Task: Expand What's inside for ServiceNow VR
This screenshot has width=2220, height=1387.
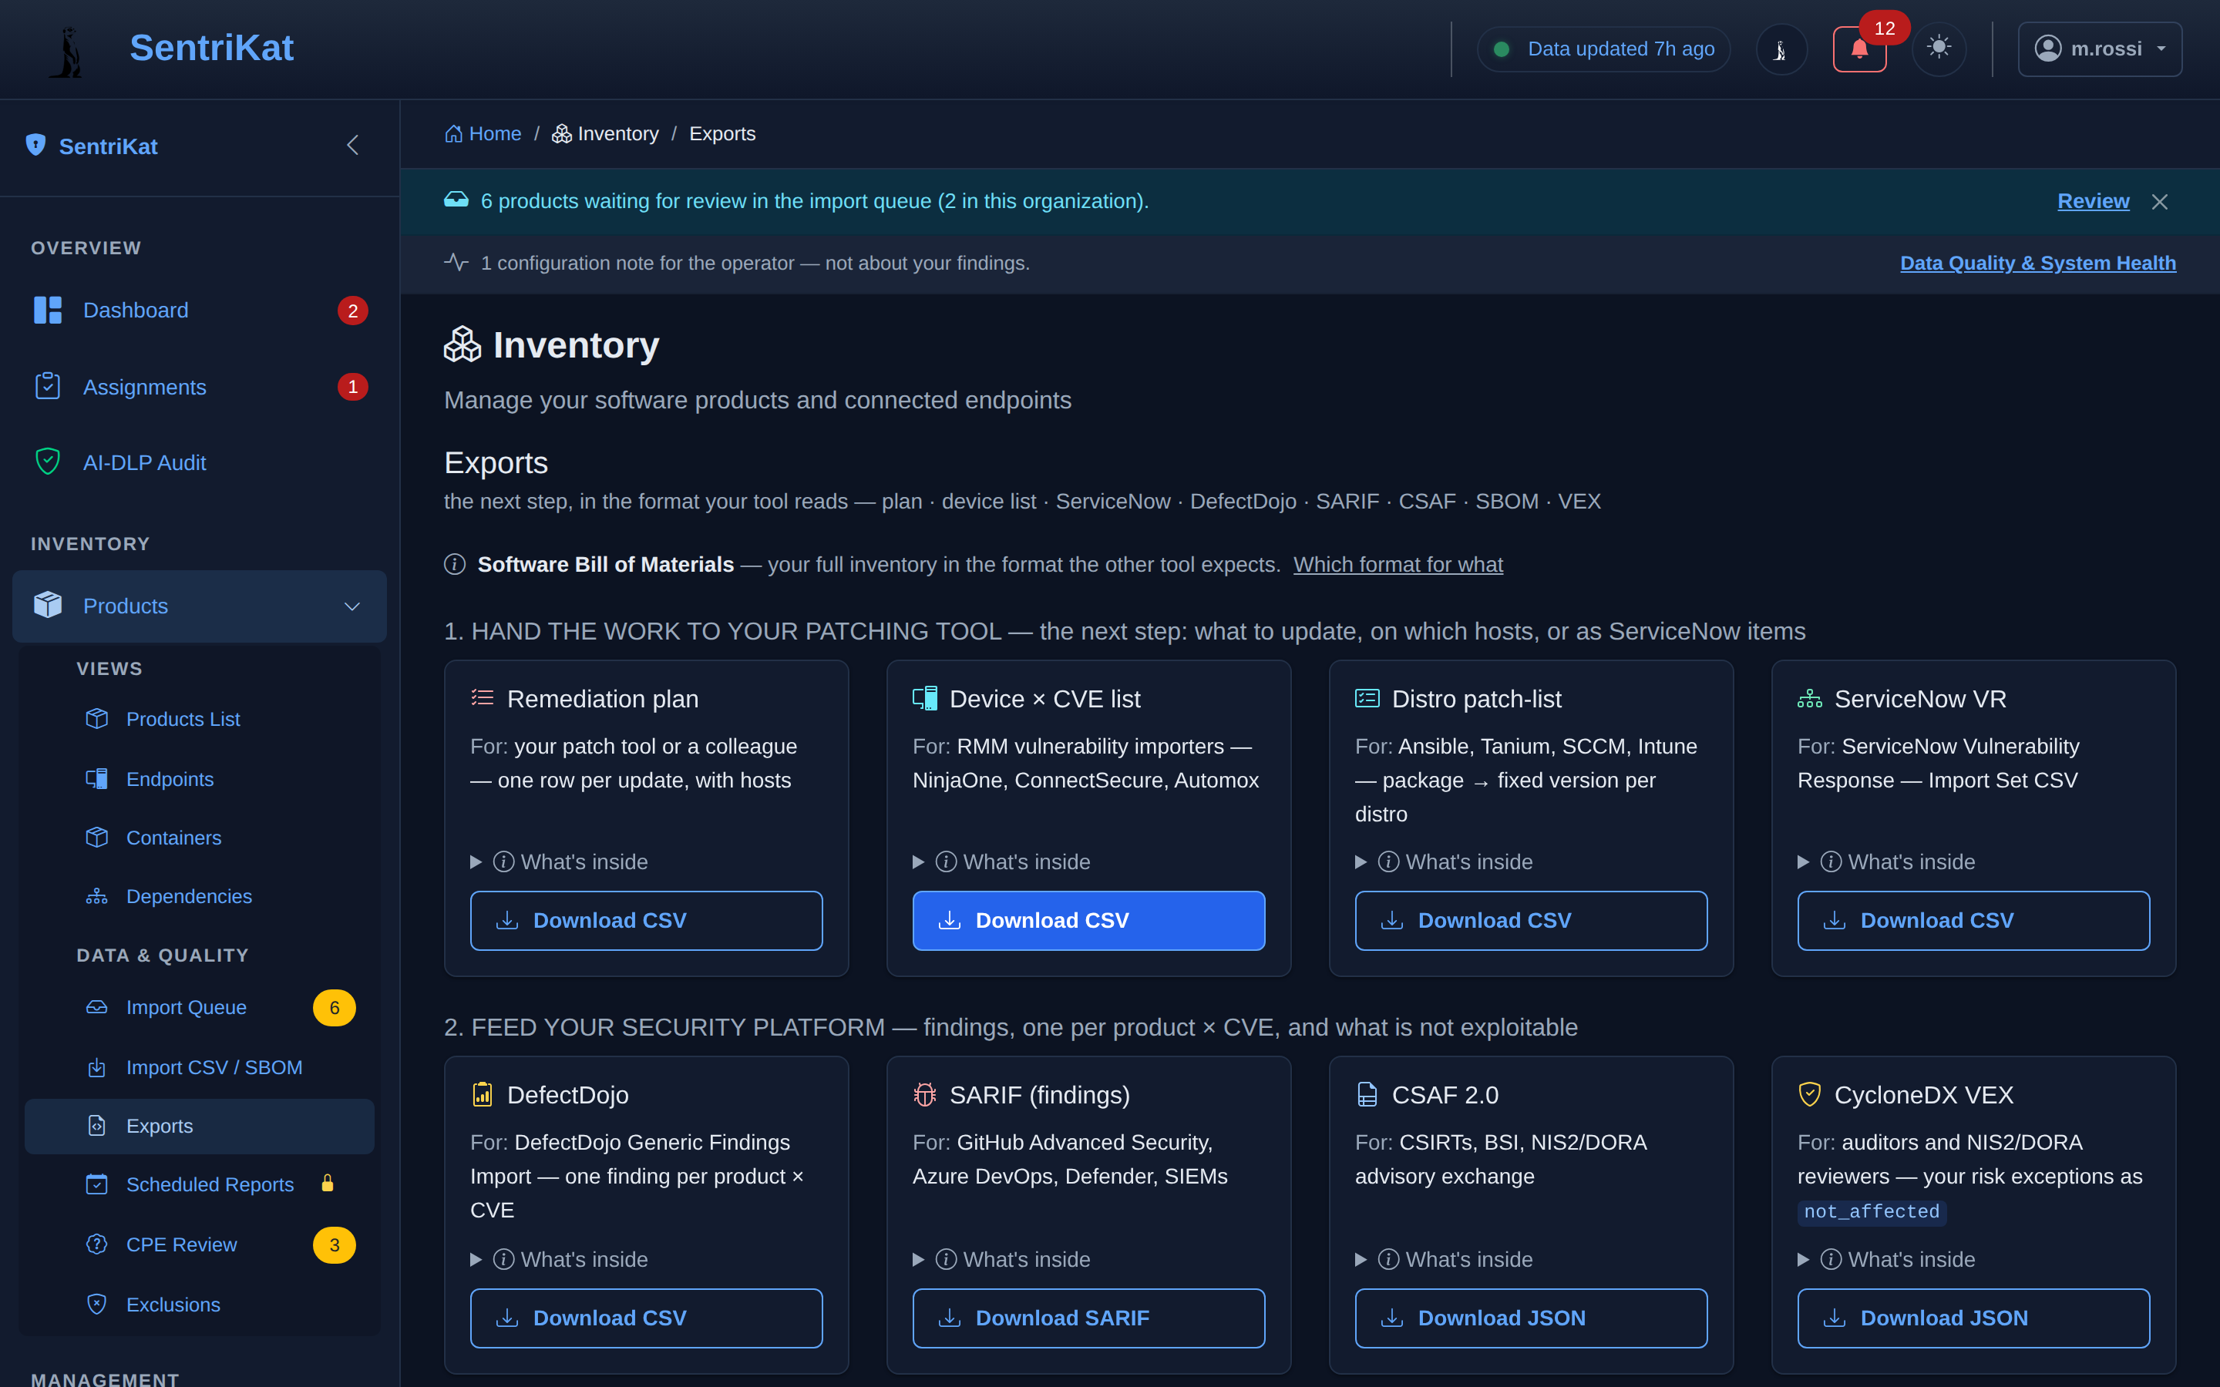Action: point(1887,862)
